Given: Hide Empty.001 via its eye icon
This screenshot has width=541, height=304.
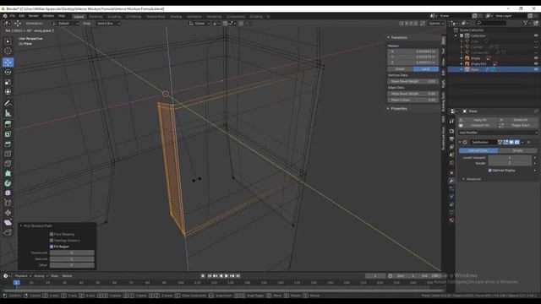Looking at the screenshot, I should coord(536,63).
